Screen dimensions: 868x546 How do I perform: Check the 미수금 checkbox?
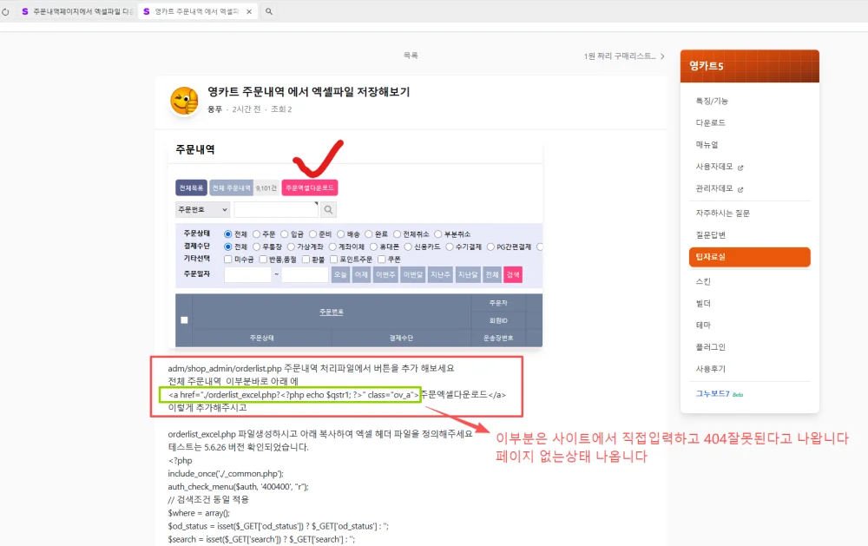click(x=228, y=260)
